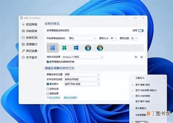Select the first Windows 7 orb button
Screen dimensions: 173x123
coord(88,48)
